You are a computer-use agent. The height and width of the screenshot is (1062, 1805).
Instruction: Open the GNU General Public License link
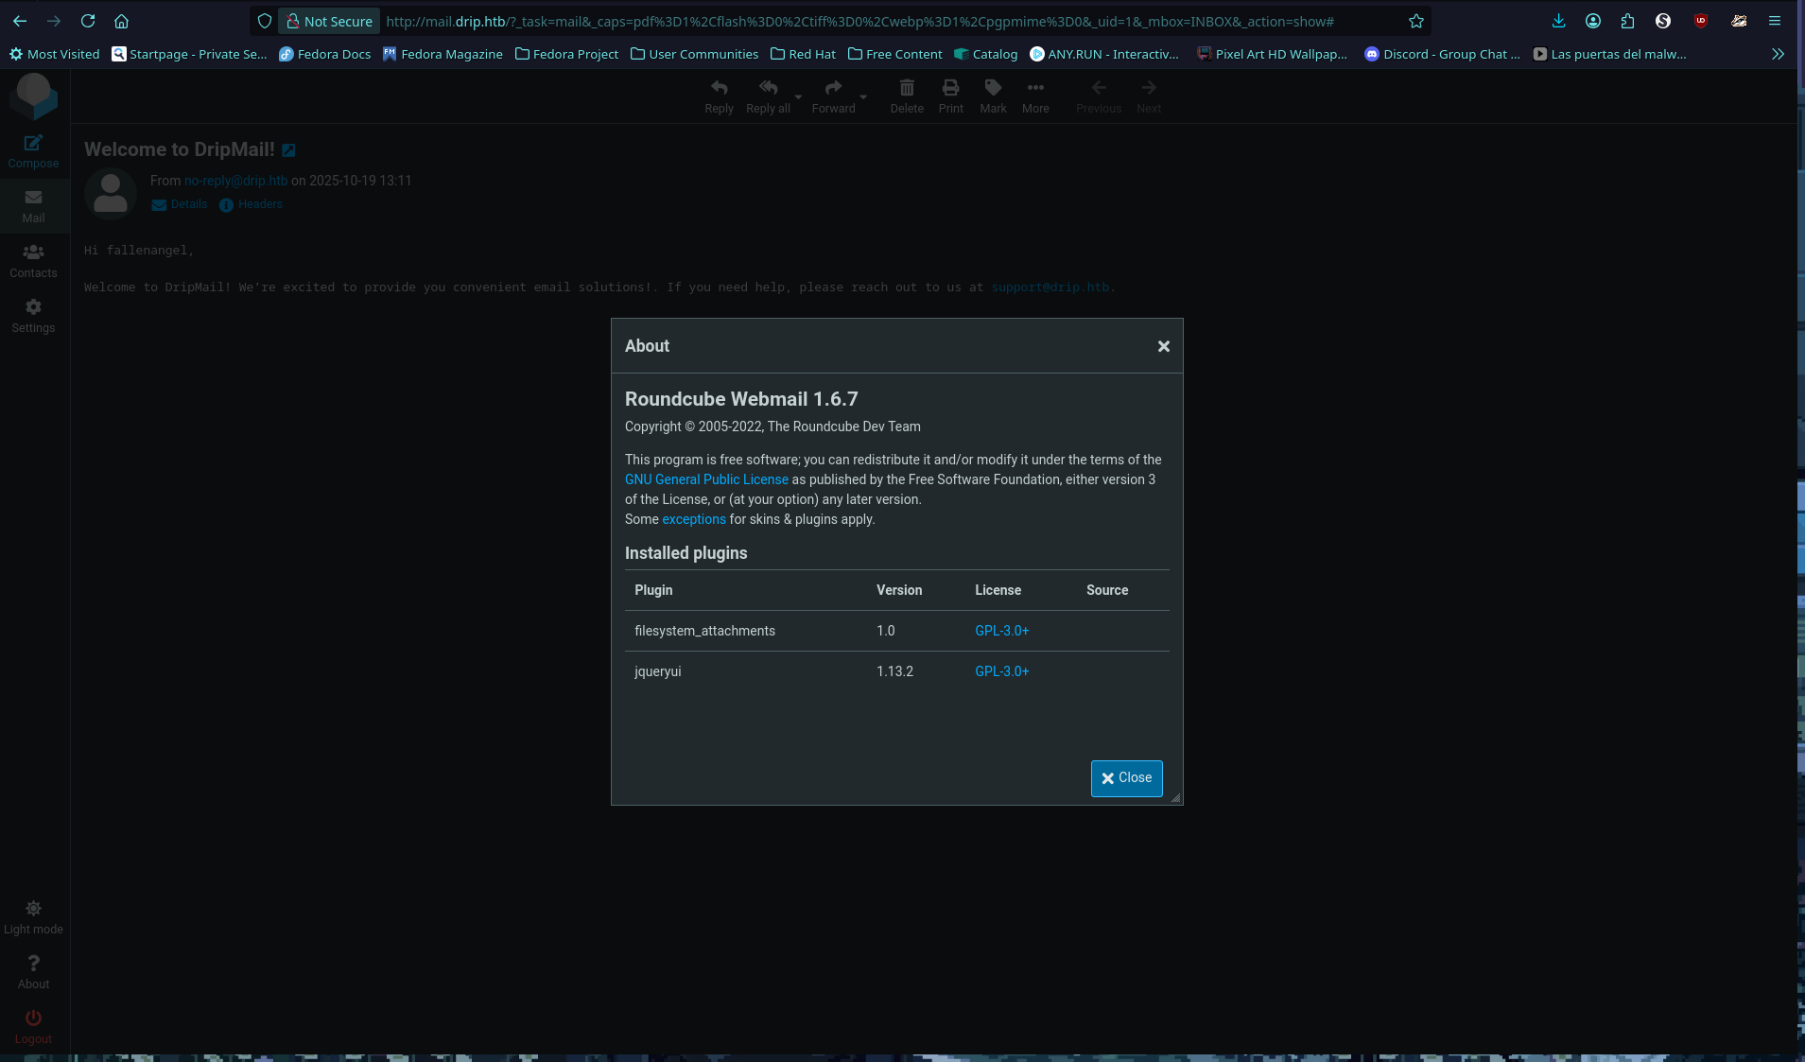tap(706, 479)
